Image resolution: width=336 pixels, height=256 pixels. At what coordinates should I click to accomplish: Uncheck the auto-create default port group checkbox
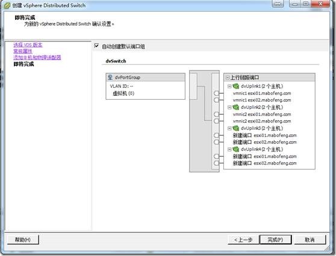[96, 46]
